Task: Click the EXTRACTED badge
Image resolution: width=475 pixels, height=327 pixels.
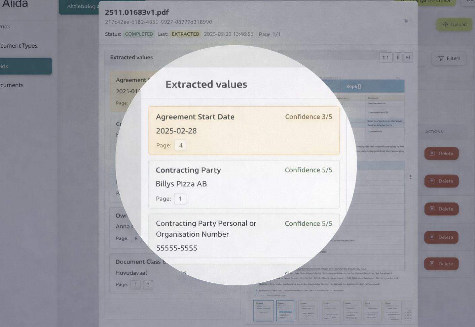Action: click(185, 34)
